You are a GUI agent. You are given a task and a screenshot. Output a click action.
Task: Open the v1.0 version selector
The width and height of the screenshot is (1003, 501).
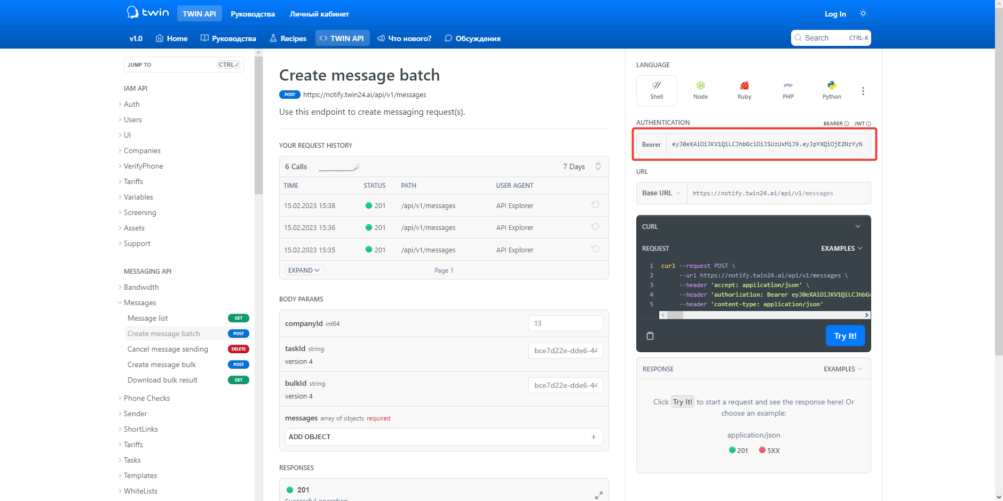click(x=136, y=38)
